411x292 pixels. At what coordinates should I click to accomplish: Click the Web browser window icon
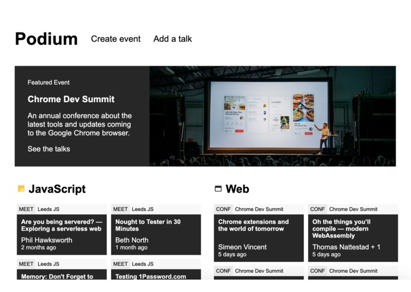[x=218, y=189]
